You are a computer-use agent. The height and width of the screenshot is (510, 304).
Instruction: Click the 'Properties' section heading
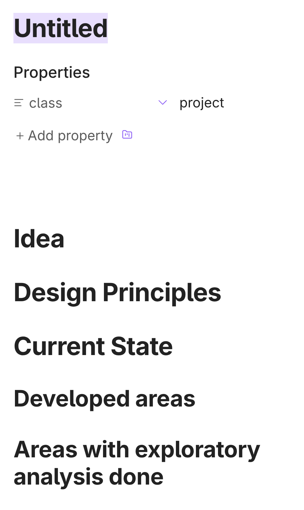point(52,72)
